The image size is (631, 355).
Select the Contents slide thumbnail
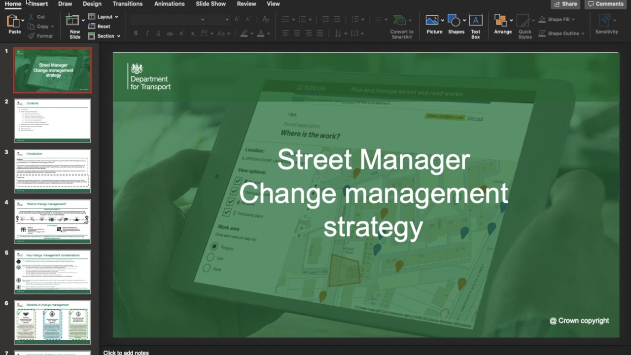point(52,120)
